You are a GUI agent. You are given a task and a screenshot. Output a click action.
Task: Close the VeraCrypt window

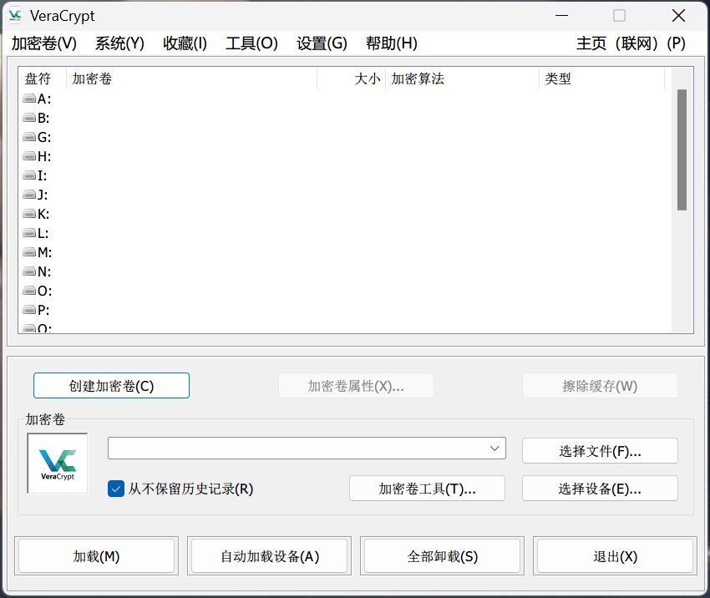678,15
